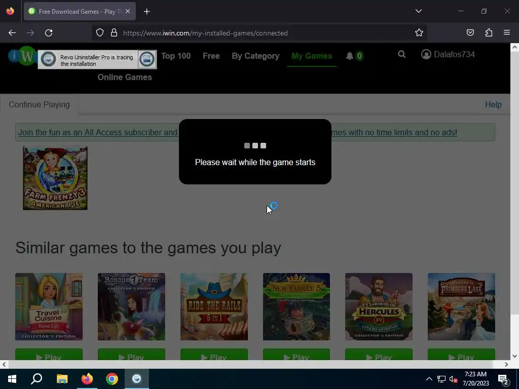
Task: Save page to Pocket
Action: (470, 33)
